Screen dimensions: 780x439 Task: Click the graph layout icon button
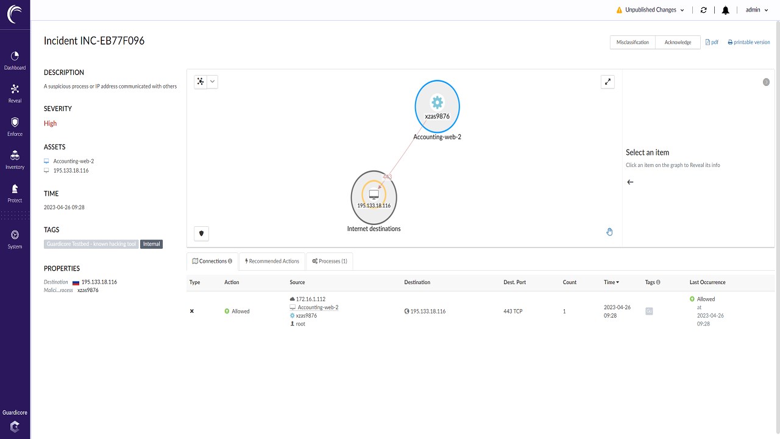(x=200, y=81)
